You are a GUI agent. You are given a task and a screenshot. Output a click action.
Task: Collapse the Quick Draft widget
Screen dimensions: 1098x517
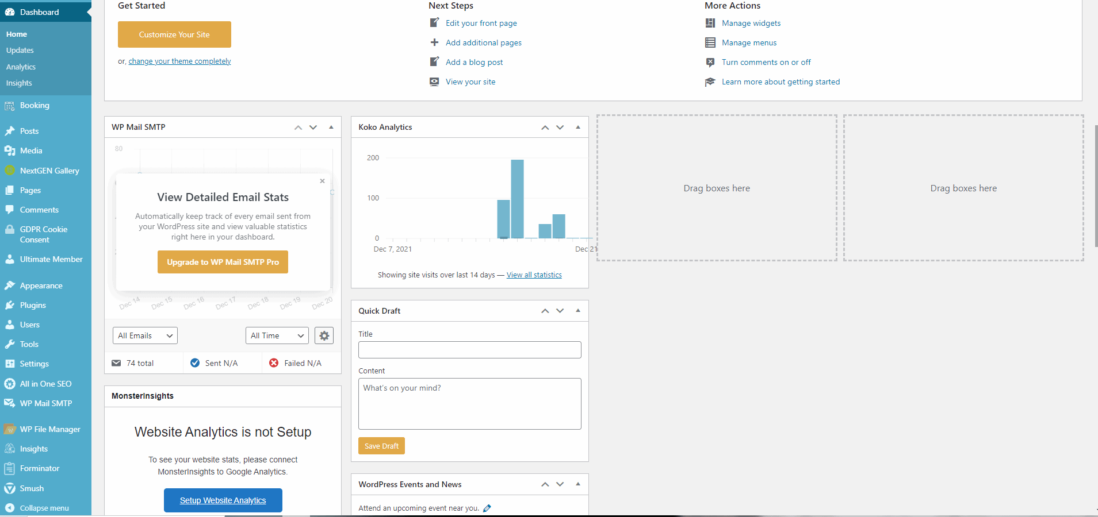point(577,311)
